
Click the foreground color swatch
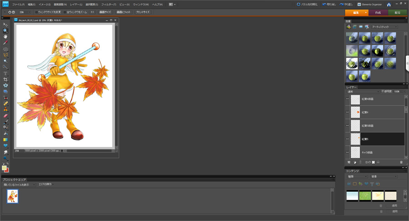4,168
